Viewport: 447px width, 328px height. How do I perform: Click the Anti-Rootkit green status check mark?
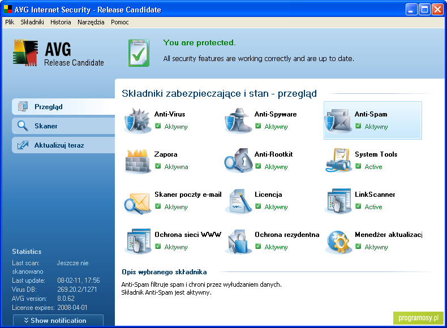click(258, 166)
